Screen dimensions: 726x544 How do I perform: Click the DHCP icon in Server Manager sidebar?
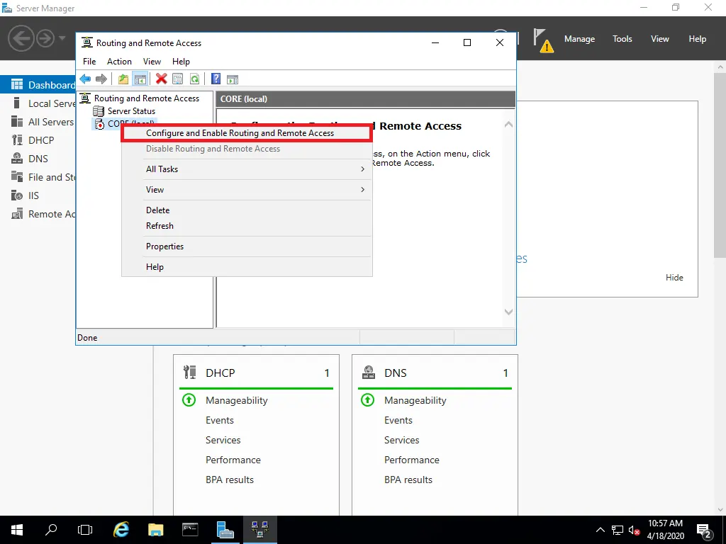tap(17, 140)
